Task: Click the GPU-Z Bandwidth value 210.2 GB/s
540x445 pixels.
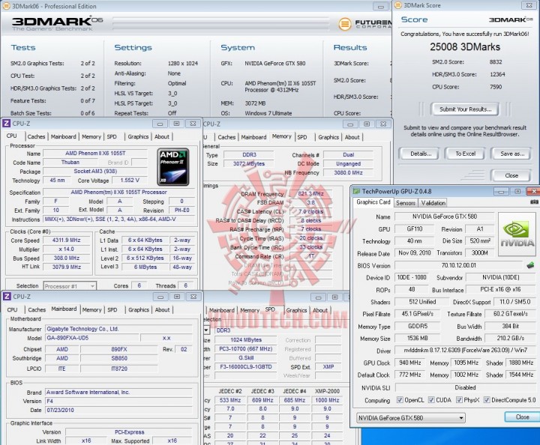Action: coord(510,339)
